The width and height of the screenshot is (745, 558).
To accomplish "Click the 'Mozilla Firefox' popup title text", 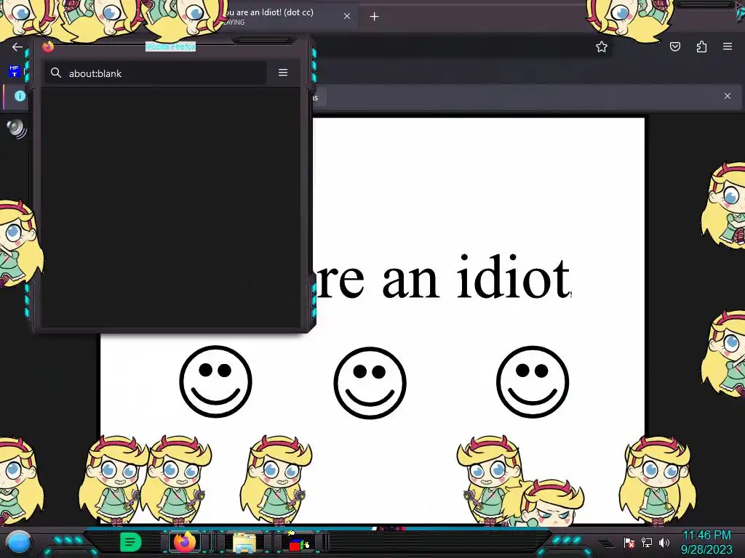I will (170, 46).
